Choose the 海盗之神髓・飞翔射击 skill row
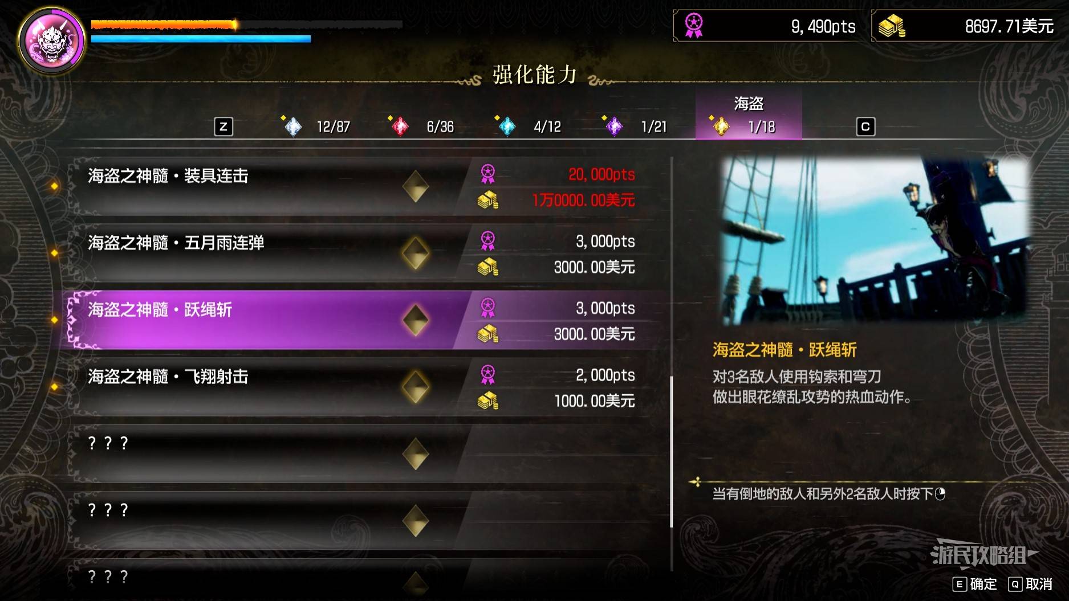This screenshot has height=601, width=1069. click(x=365, y=387)
